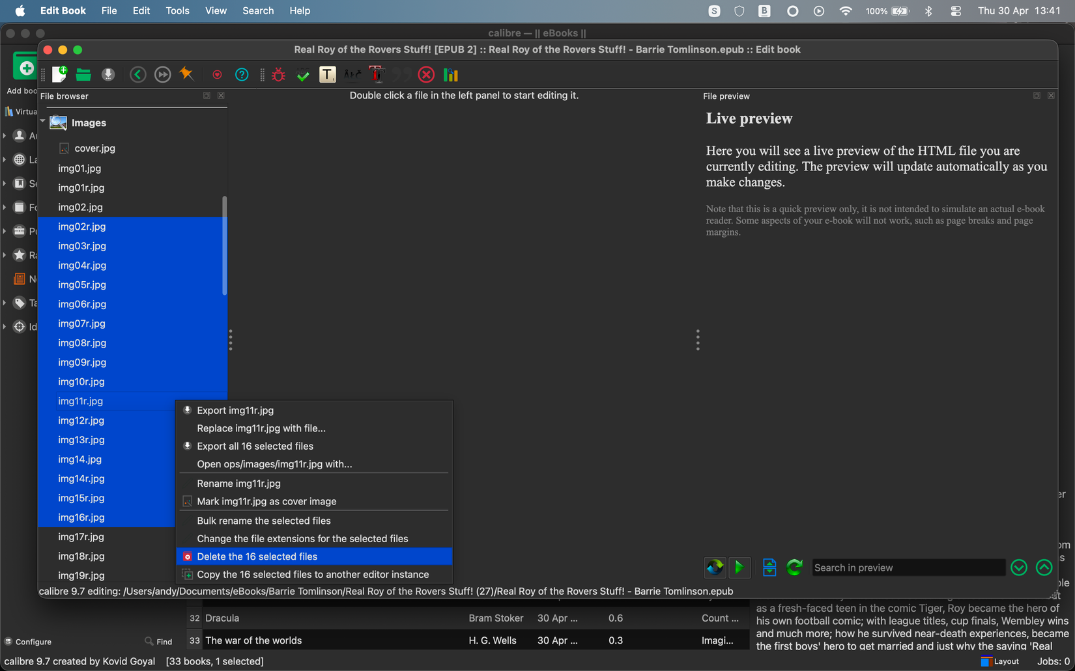1075x671 pixels.
Task: Find next match in preview, down arrow
Action: coord(1019,568)
